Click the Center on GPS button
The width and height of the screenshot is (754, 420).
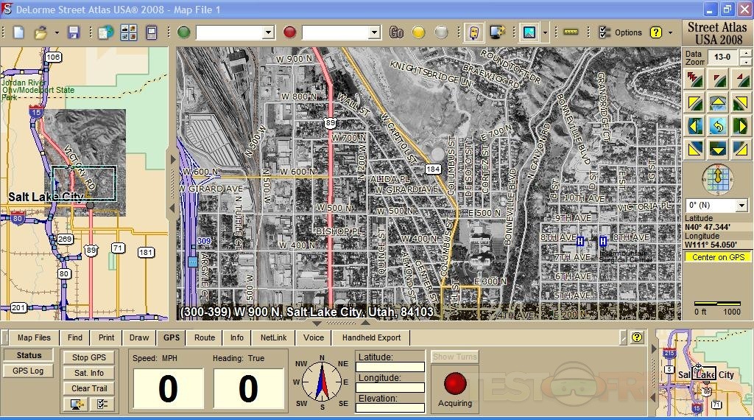[x=717, y=257]
